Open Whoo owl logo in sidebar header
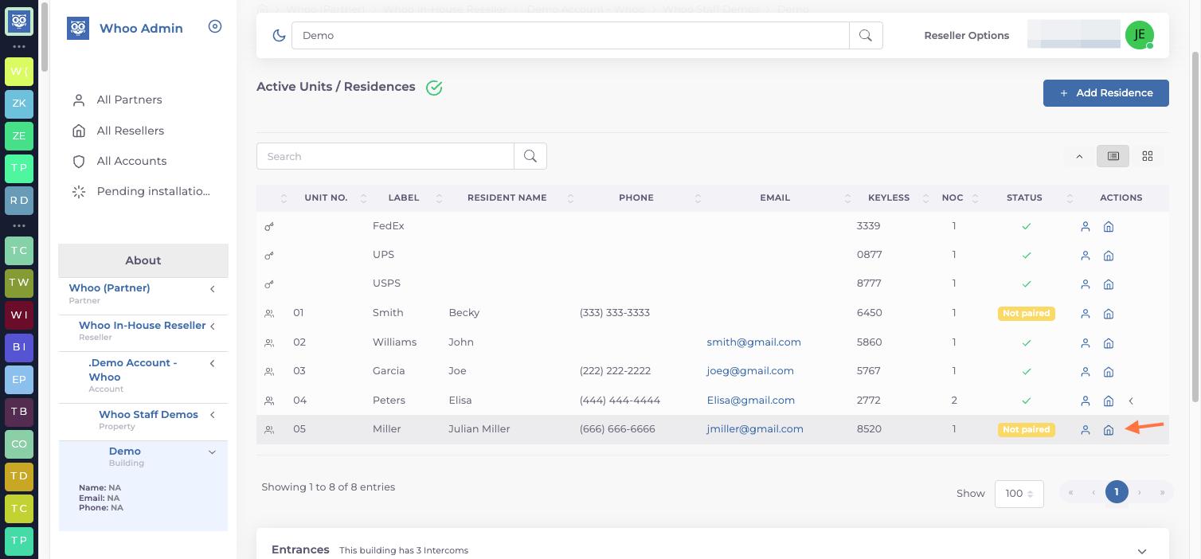Screen dimensions: 1201x559 click(78, 29)
